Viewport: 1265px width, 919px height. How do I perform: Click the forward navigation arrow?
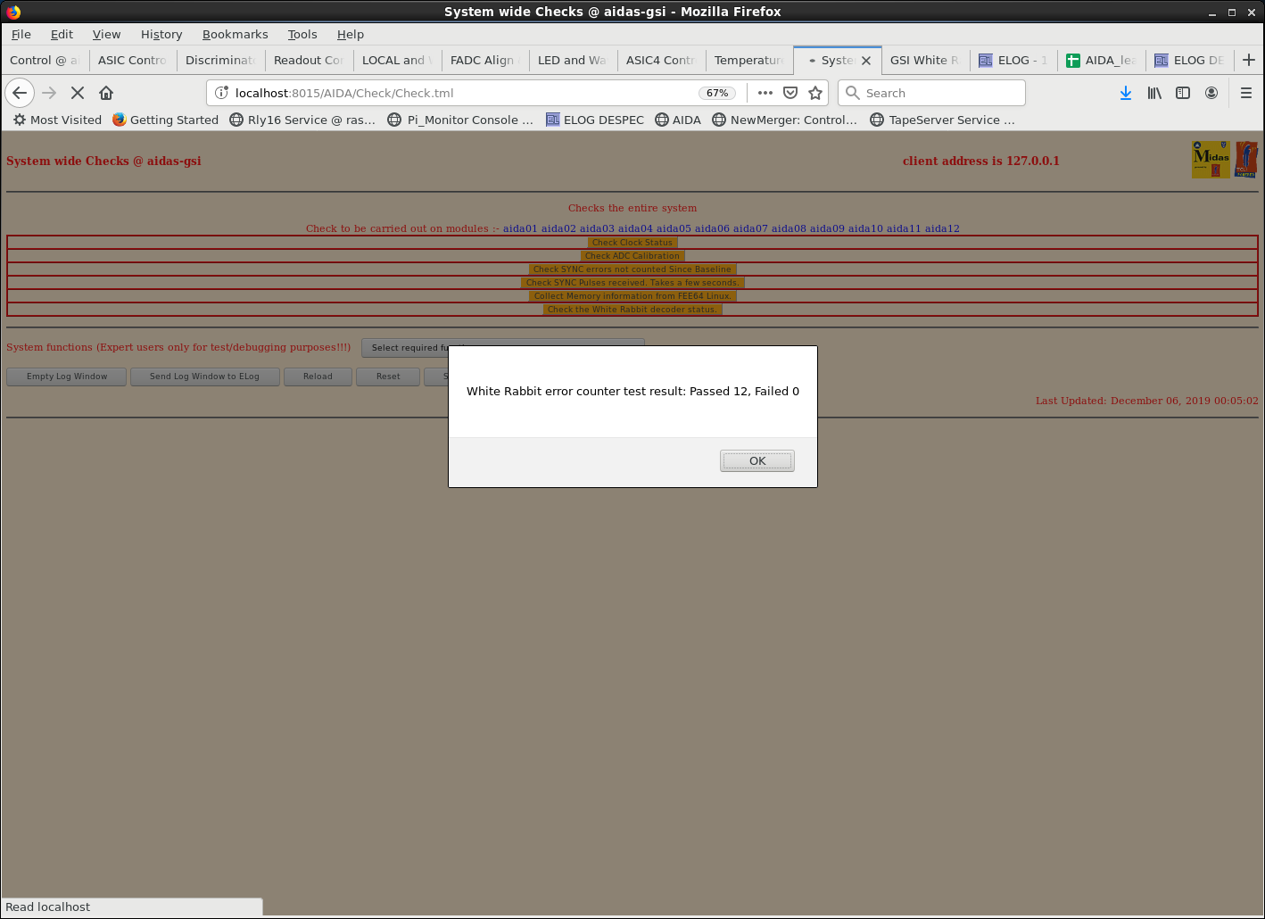pyautogui.click(x=49, y=93)
